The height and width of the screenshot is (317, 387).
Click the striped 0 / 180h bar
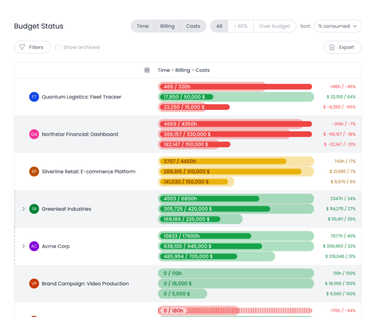235,310
